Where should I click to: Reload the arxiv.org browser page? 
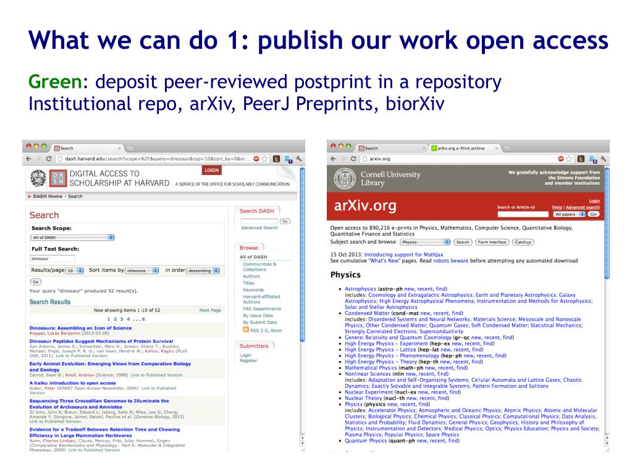[x=353, y=159]
